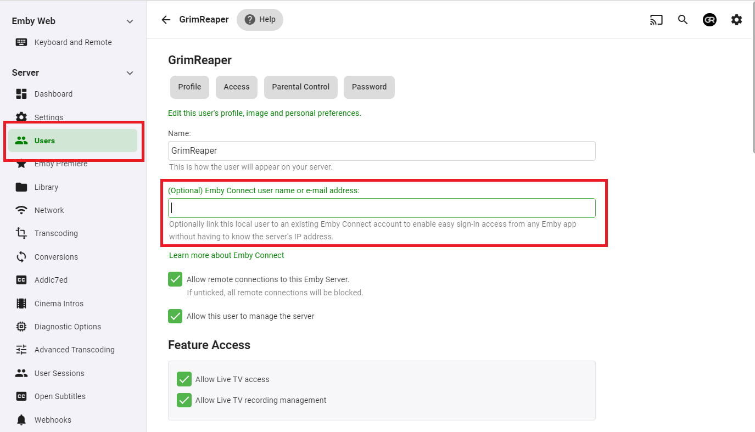Screen dimensions: 755x432
Task: Click the Name input field
Action: tap(382, 151)
